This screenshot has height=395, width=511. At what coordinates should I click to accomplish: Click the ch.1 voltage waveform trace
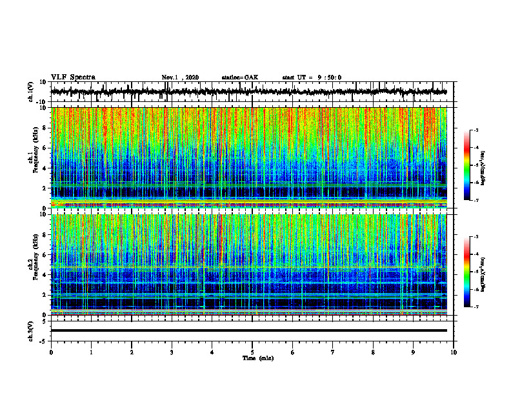(x=248, y=92)
